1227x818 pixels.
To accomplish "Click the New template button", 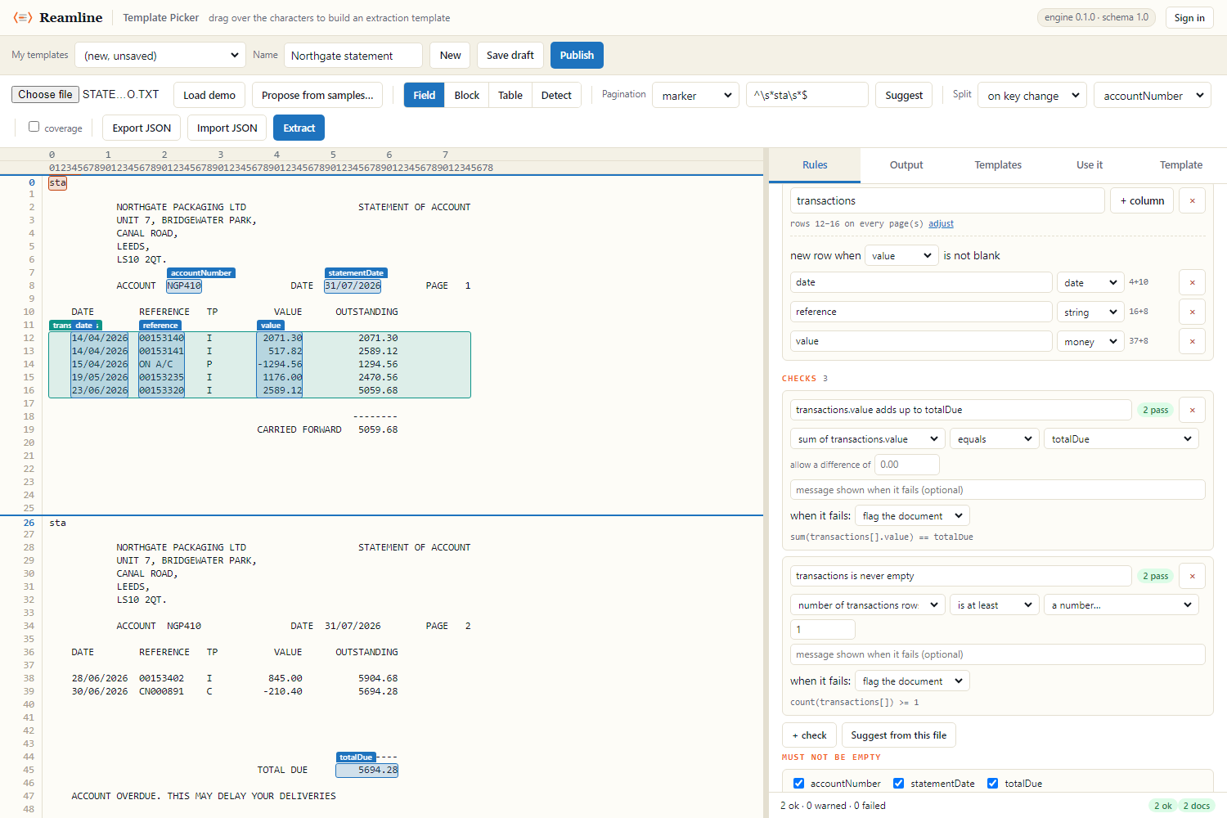I will coord(450,55).
